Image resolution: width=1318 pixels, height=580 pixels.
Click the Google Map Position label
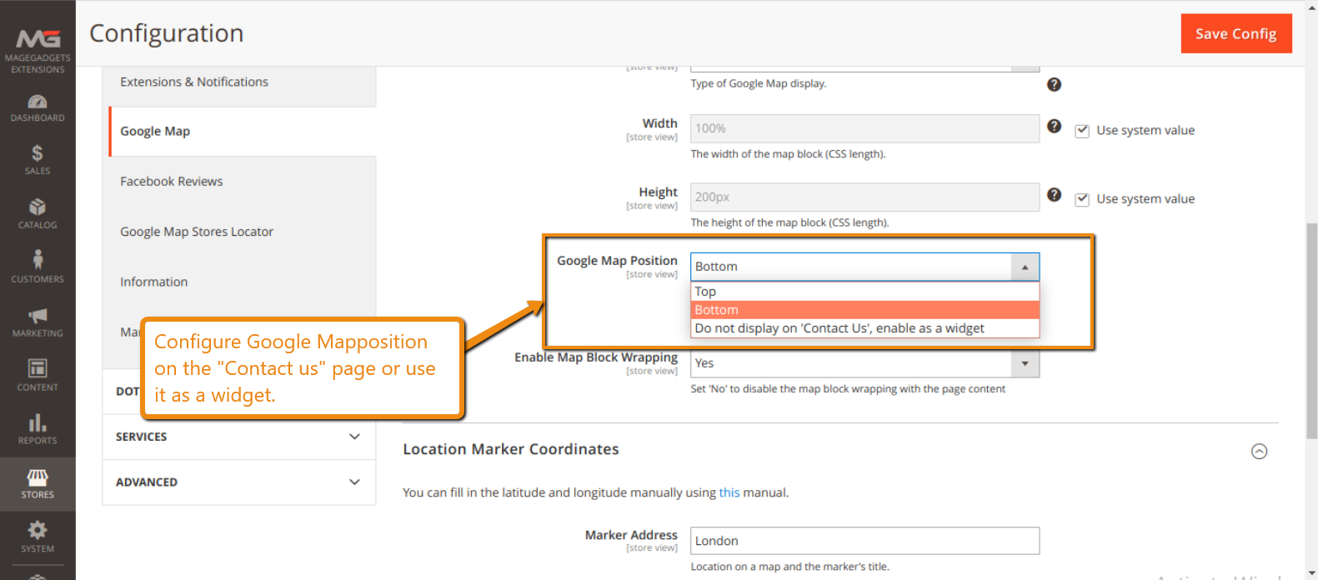tap(617, 261)
